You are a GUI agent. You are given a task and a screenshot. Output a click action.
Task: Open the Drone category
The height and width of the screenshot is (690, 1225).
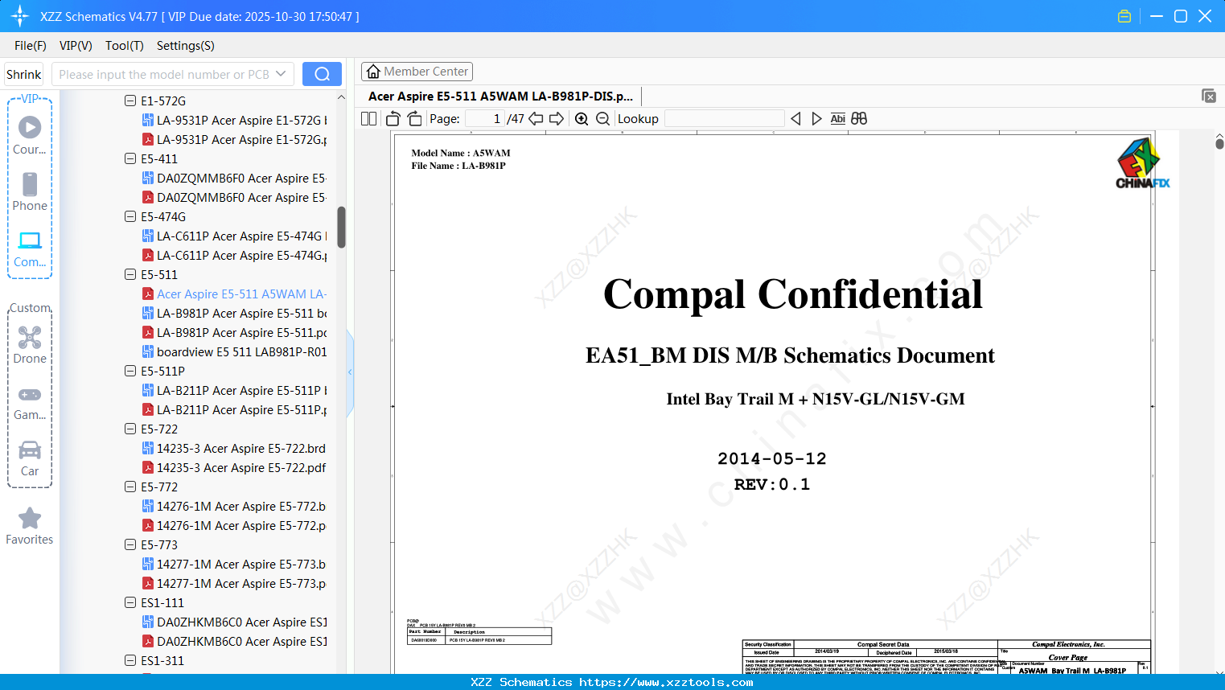click(30, 345)
